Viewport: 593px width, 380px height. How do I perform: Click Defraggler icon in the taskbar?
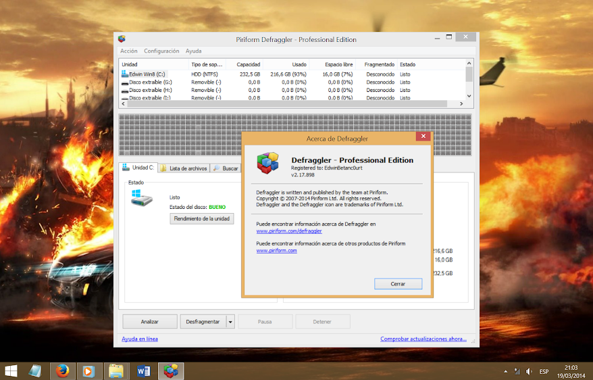[x=171, y=371]
